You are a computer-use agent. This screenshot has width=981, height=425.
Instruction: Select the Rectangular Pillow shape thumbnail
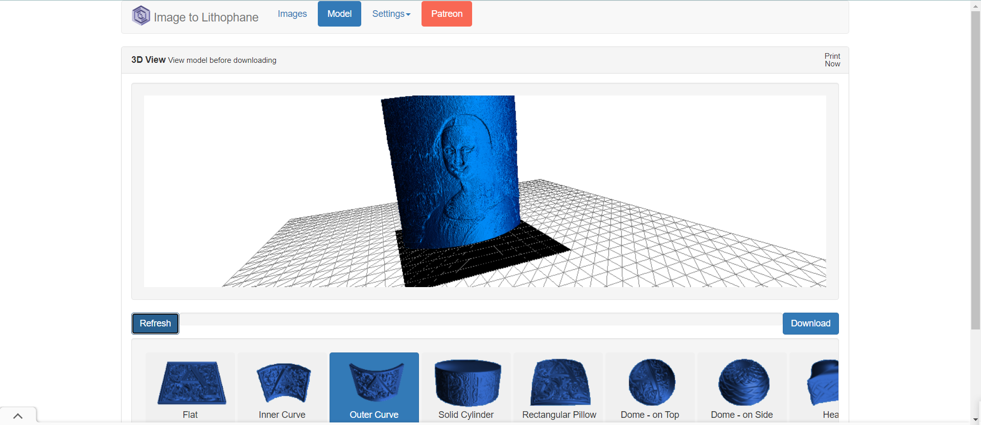point(559,388)
